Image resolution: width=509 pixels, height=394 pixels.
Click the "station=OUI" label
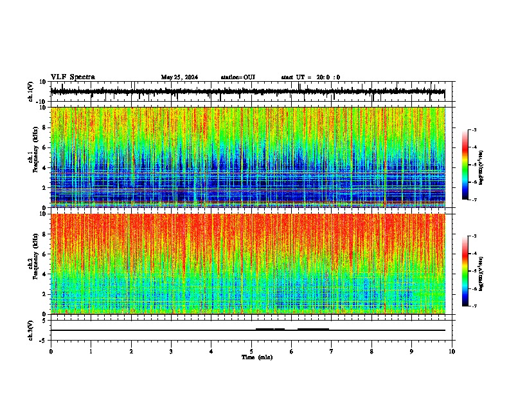click(238, 77)
